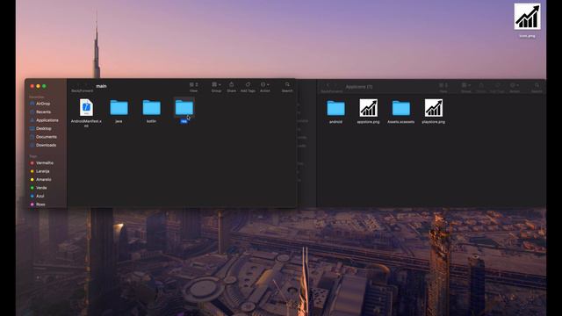Viewport: 562px width, 316px height.
Task: Go to Applications in the sidebar
Action: click(44, 120)
